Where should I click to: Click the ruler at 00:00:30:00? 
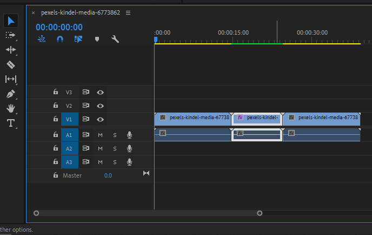point(312,33)
